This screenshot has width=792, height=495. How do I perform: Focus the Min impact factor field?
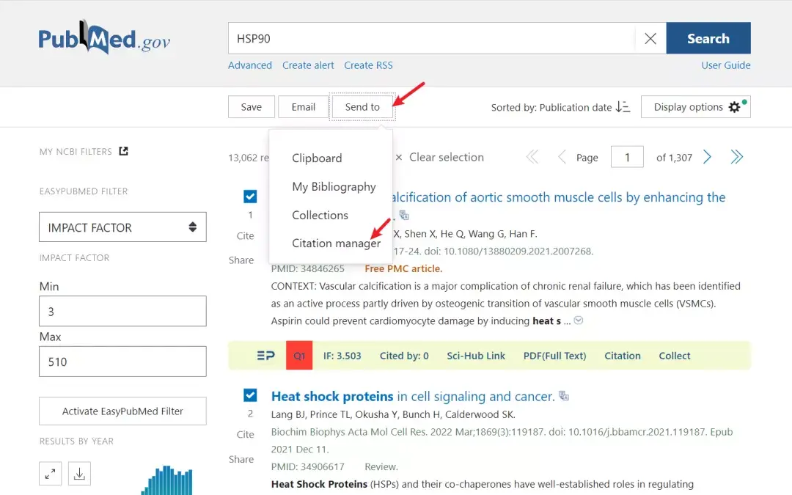tap(122, 312)
